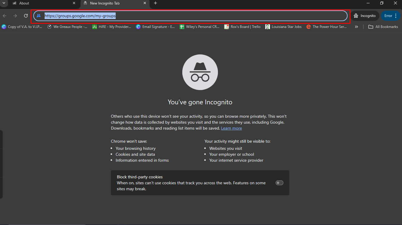Open Louisiana Star Jobs bookmark
This screenshot has height=225, width=402.
click(283, 27)
